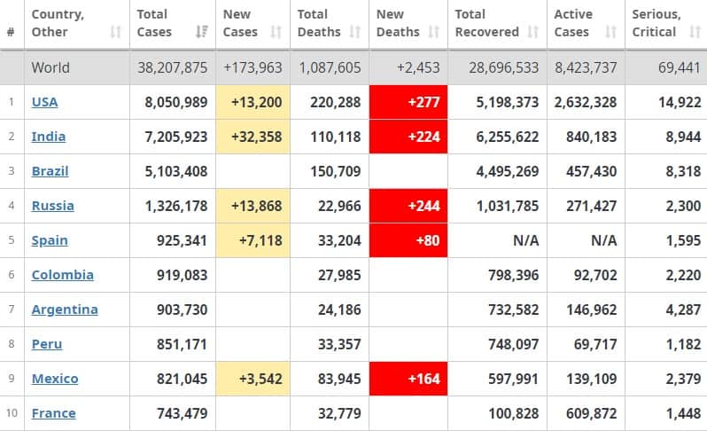Sort by Total Cases arrows icon

click(201, 32)
